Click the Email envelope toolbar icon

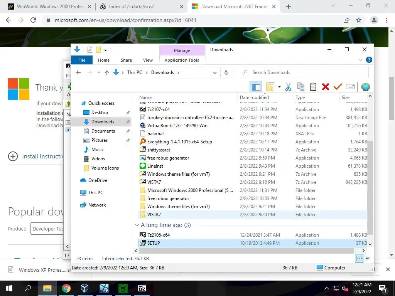[350, 87]
